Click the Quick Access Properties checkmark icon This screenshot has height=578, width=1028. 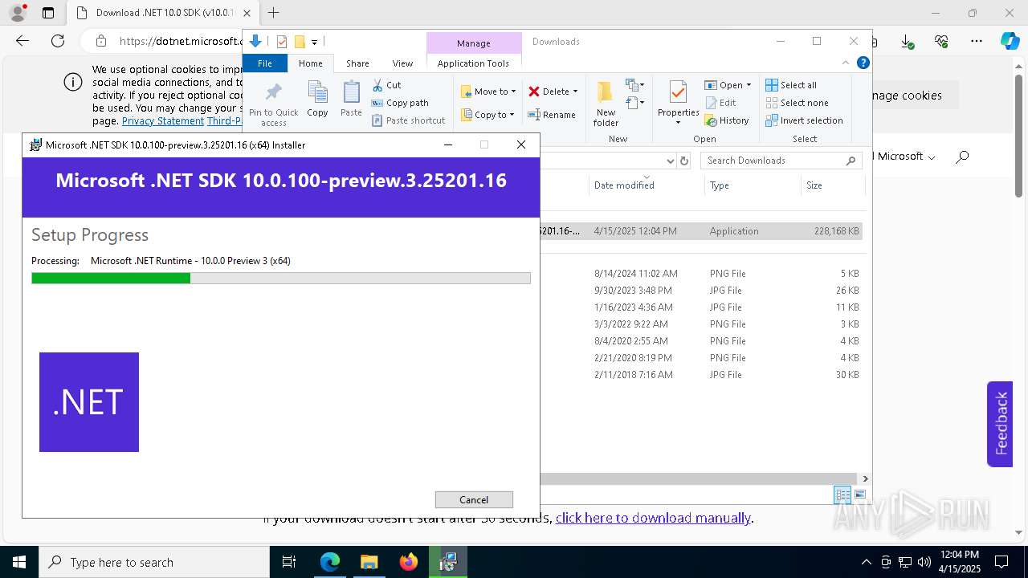tap(282, 42)
